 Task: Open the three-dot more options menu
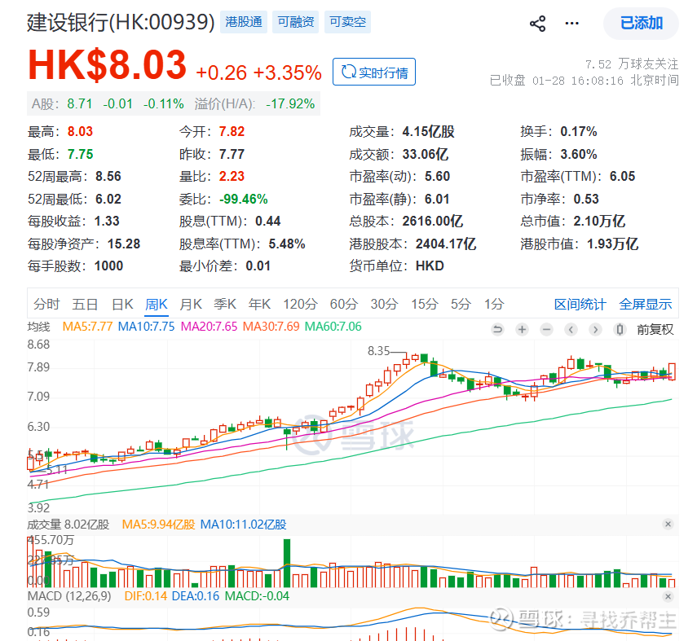click(571, 23)
